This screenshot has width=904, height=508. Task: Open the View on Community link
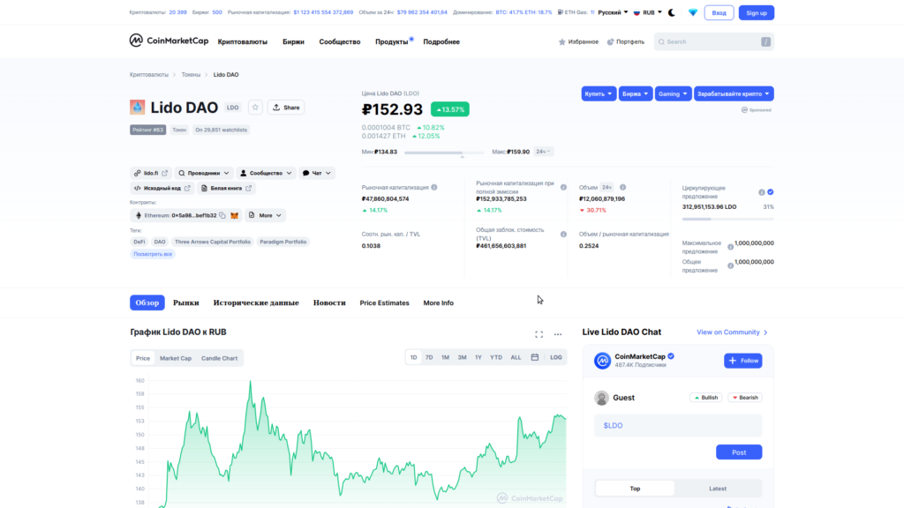[732, 332]
